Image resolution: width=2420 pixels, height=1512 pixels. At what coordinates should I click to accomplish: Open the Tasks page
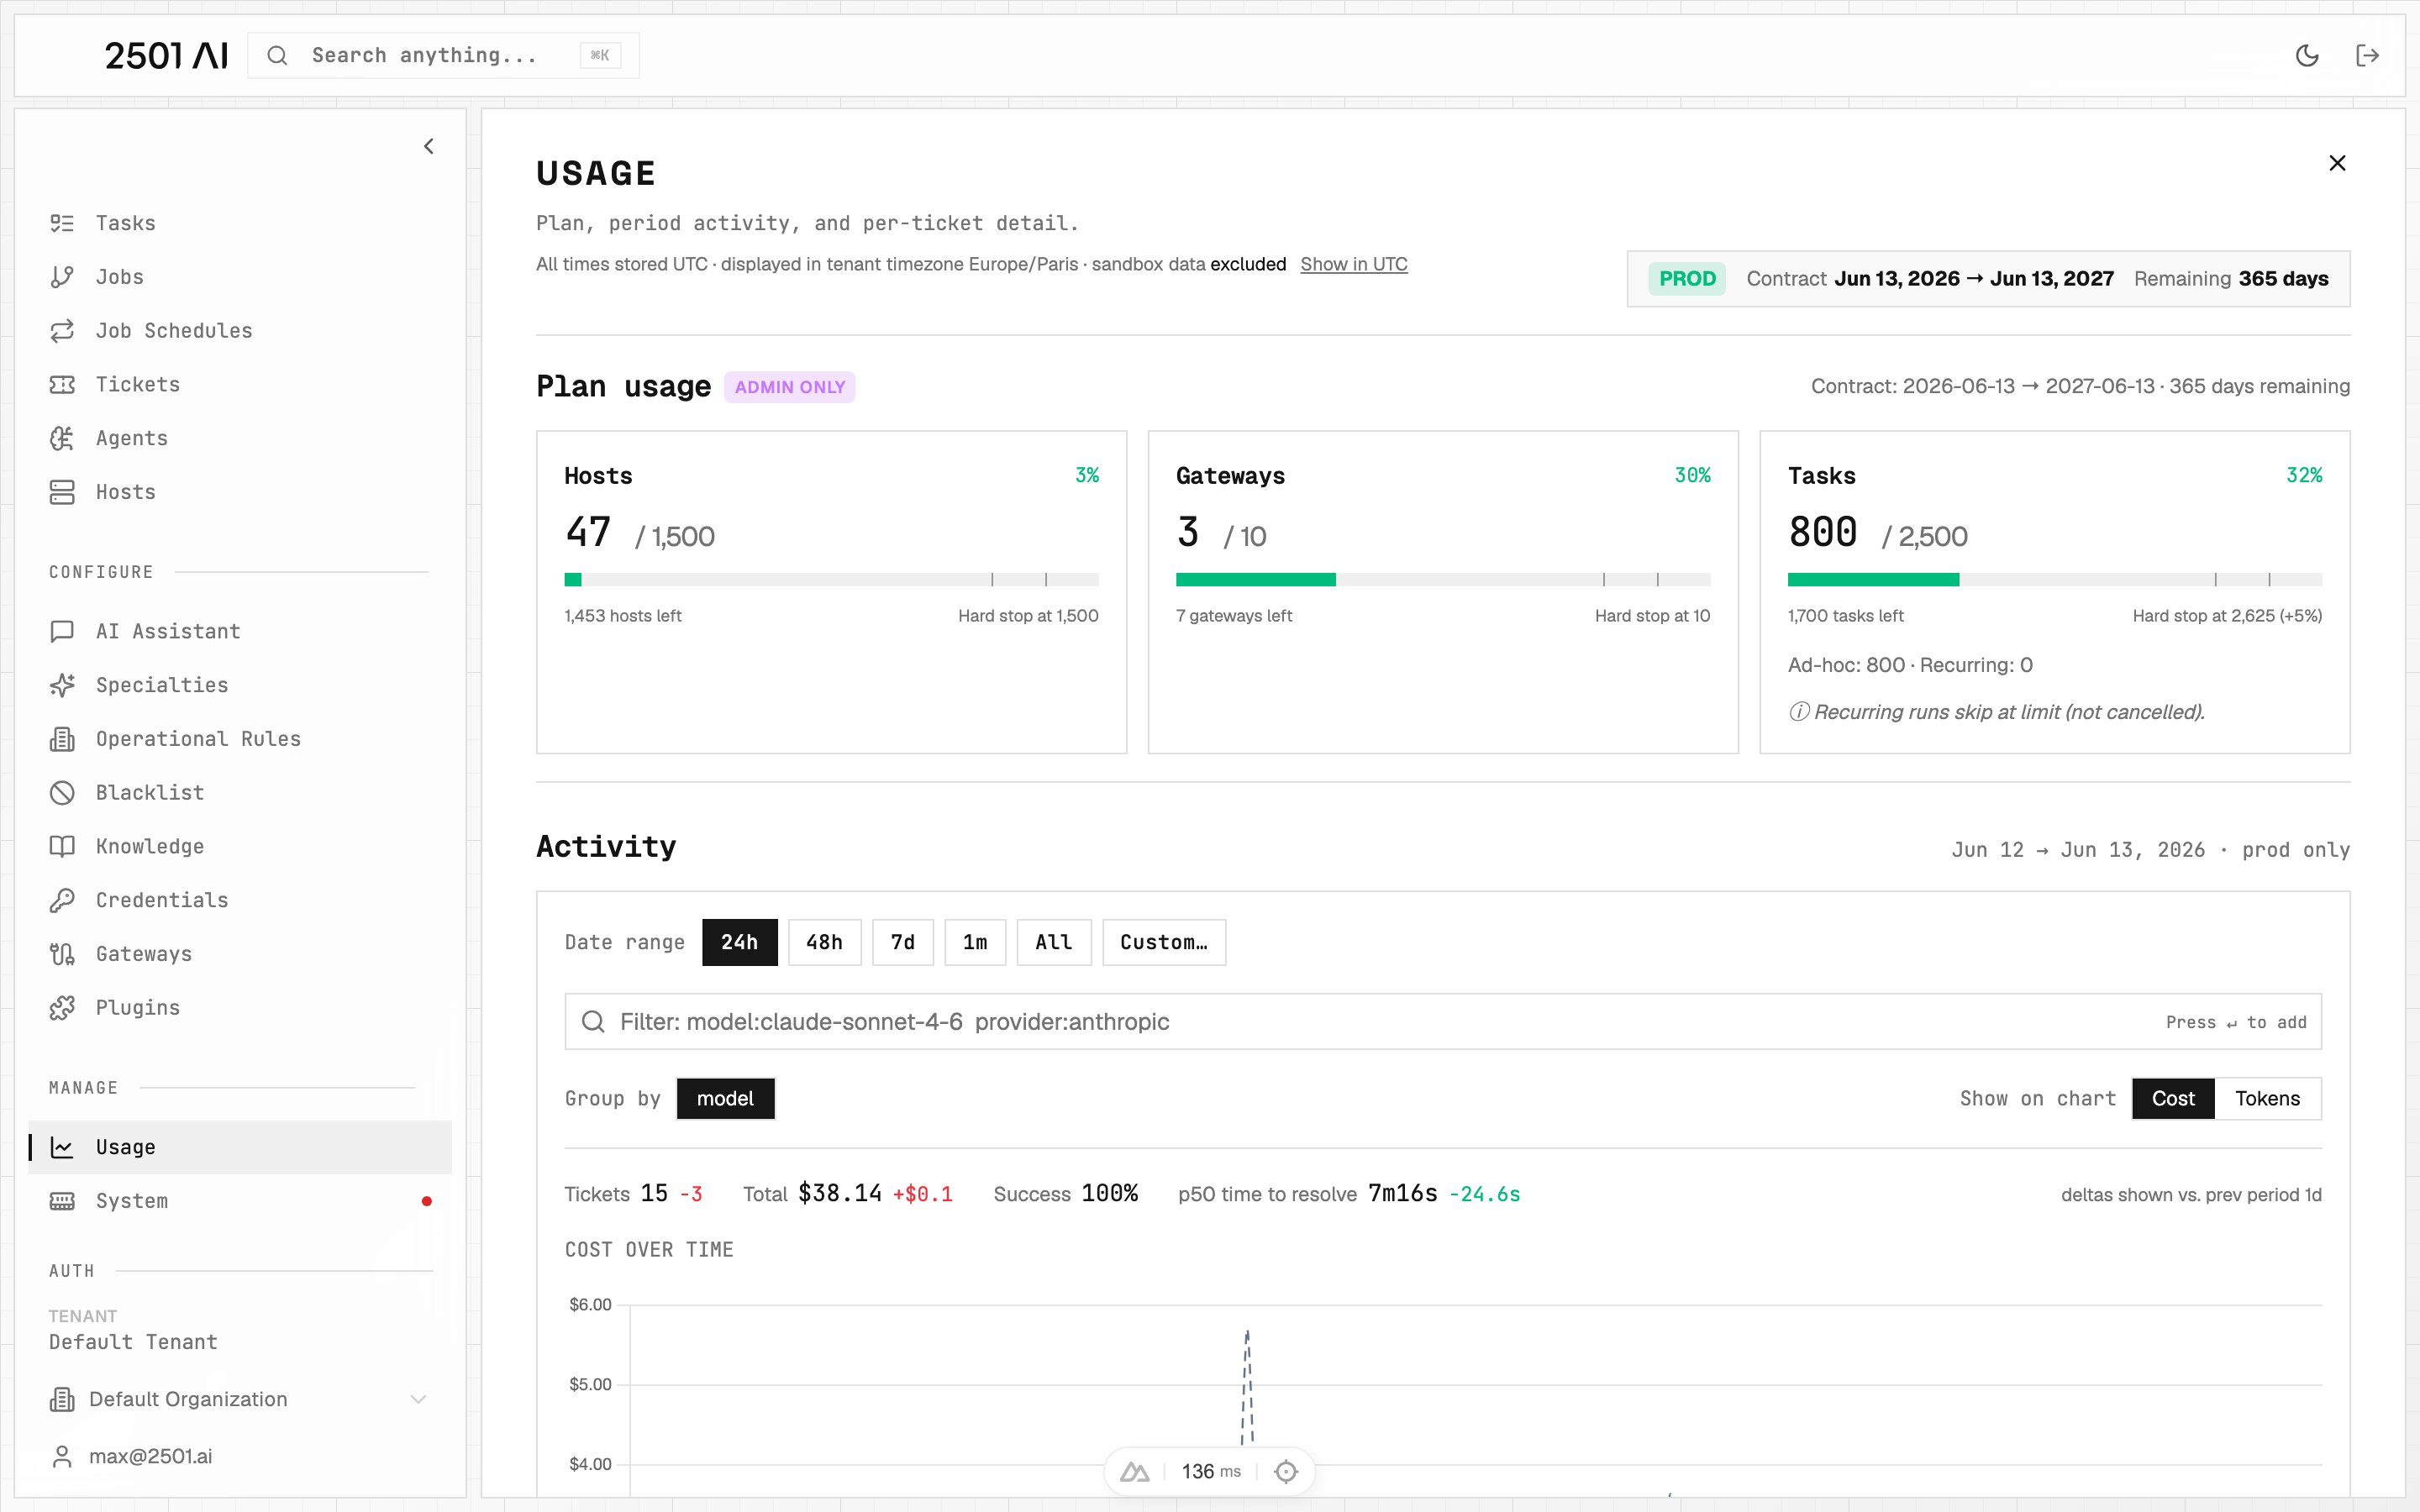tap(240, 223)
